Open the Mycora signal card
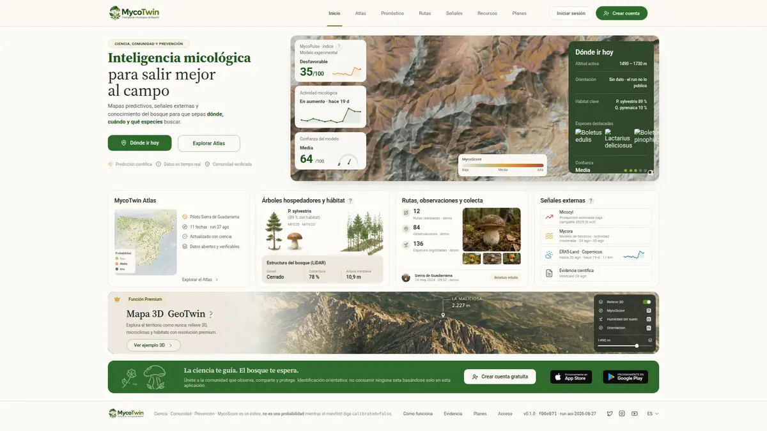The height and width of the screenshot is (431, 767). coord(596,236)
